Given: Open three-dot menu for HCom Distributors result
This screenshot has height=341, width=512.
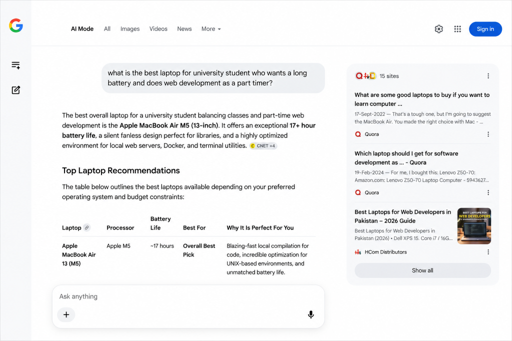Looking at the screenshot, I should [x=488, y=252].
